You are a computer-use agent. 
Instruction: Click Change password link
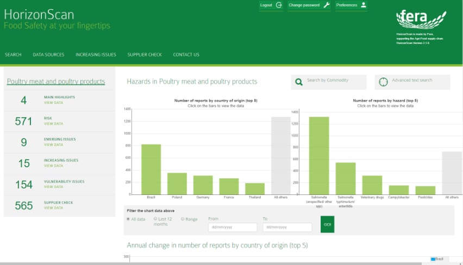tap(304, 5)
